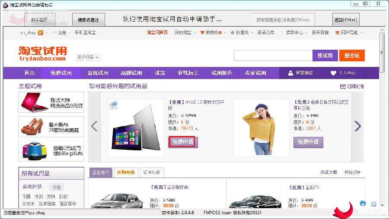This screenshot has height=219, width=389.
Task: Click the heart icon for personal center
Action: click(333, 73)
